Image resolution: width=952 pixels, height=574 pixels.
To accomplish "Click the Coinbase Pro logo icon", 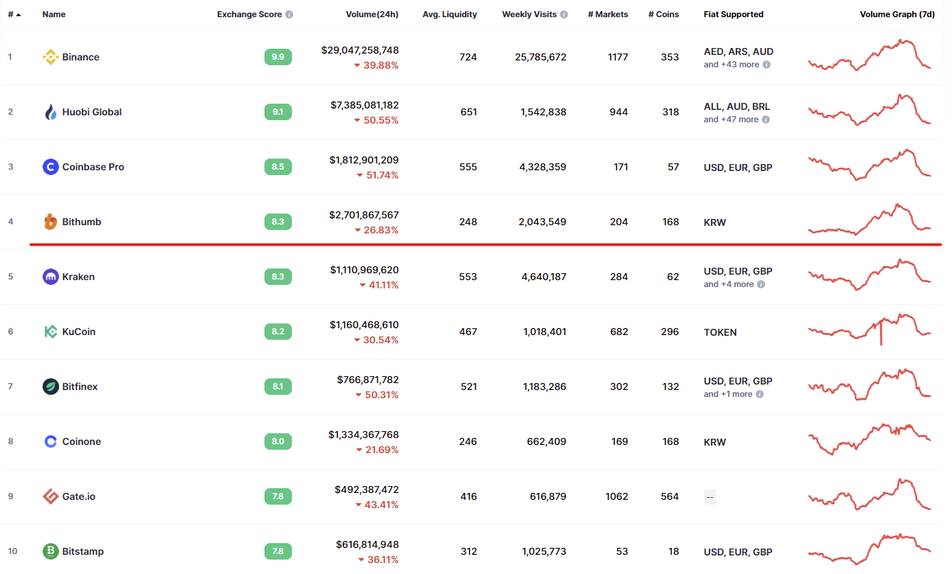I will pyautogui.click(x=51, y=167).
